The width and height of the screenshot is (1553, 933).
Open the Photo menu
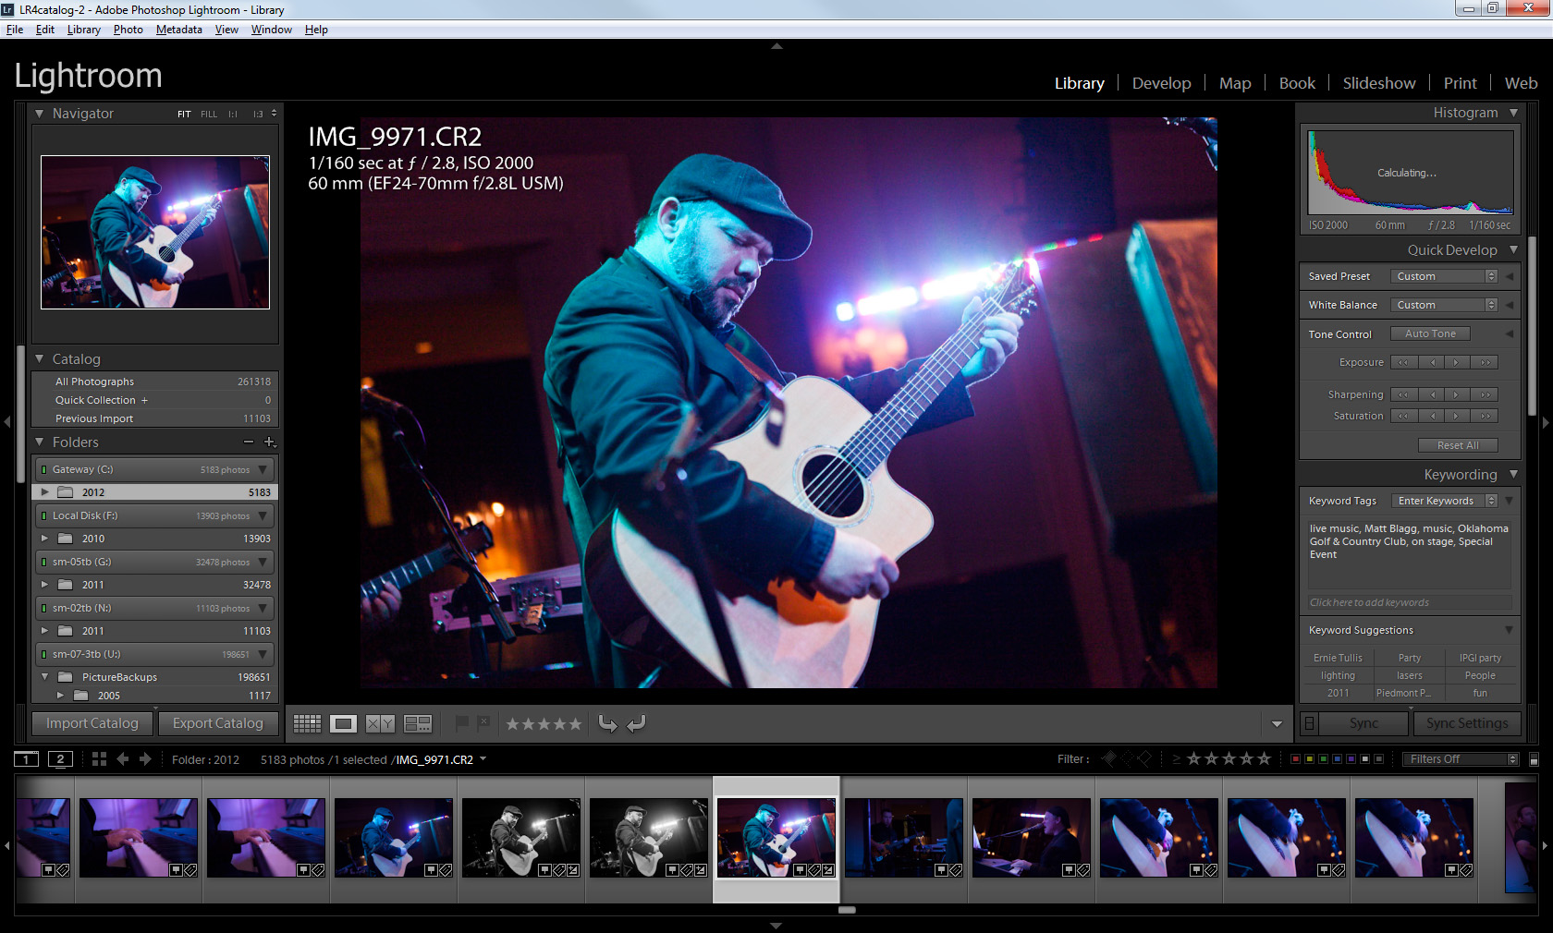pos(128,30)
